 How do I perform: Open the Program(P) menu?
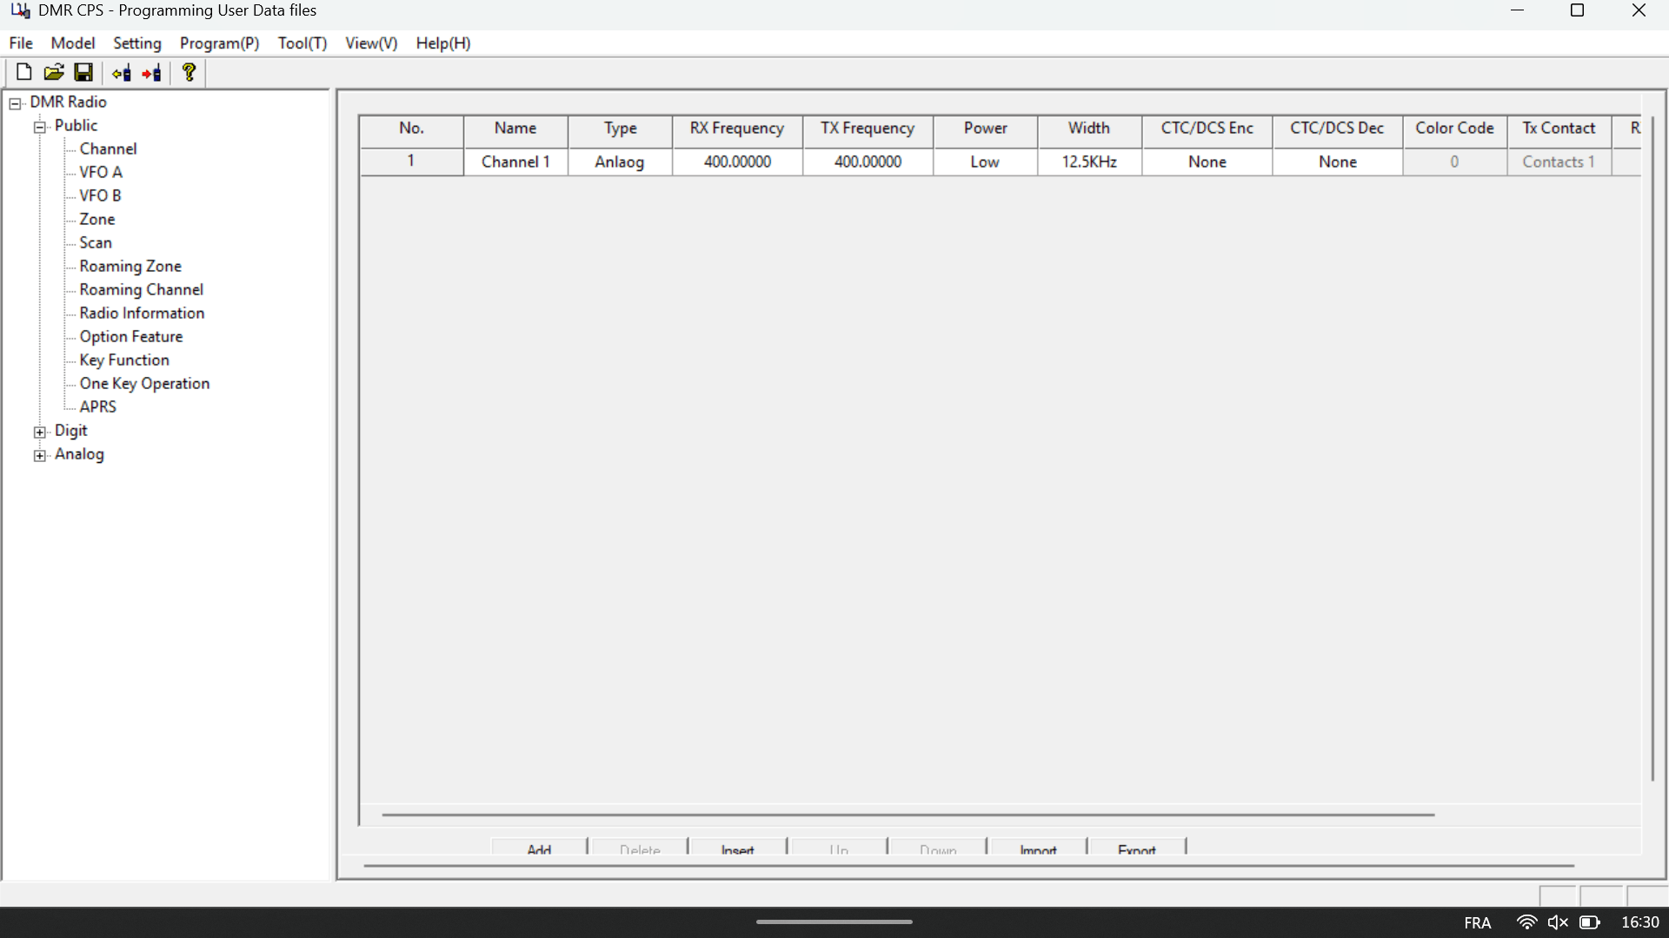(219, 43)
